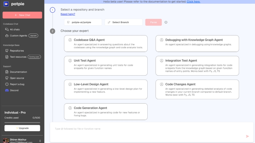Open the Select Branch dropdown
This screenshot has width=255, height=143.
(x=124, y=22)
